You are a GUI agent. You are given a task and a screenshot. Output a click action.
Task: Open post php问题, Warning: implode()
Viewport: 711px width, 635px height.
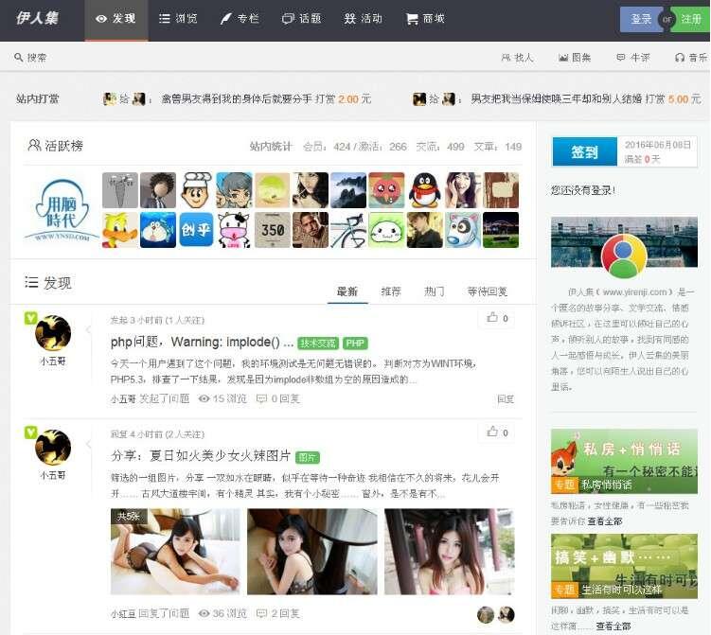202,342
